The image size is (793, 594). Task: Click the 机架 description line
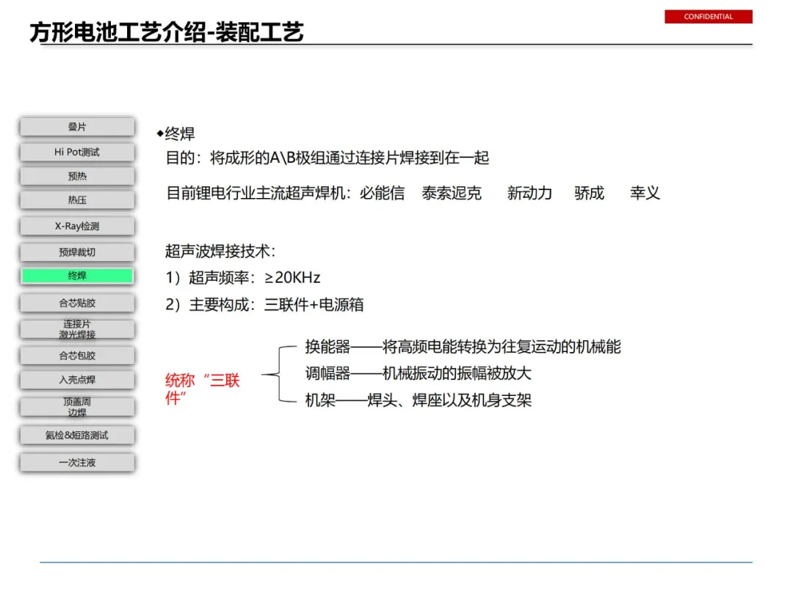point(419,400)
